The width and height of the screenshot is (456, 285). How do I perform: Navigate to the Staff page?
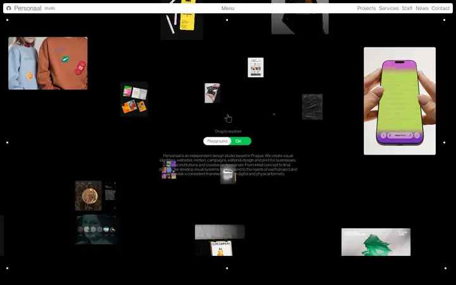407,8
